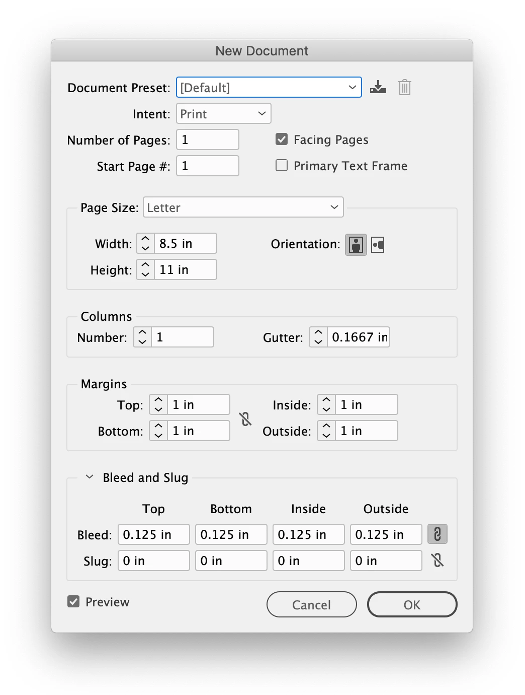Click the Width stepper arrows
The height and width of the screenshot is (695, 525).
[x=145, y=243]
